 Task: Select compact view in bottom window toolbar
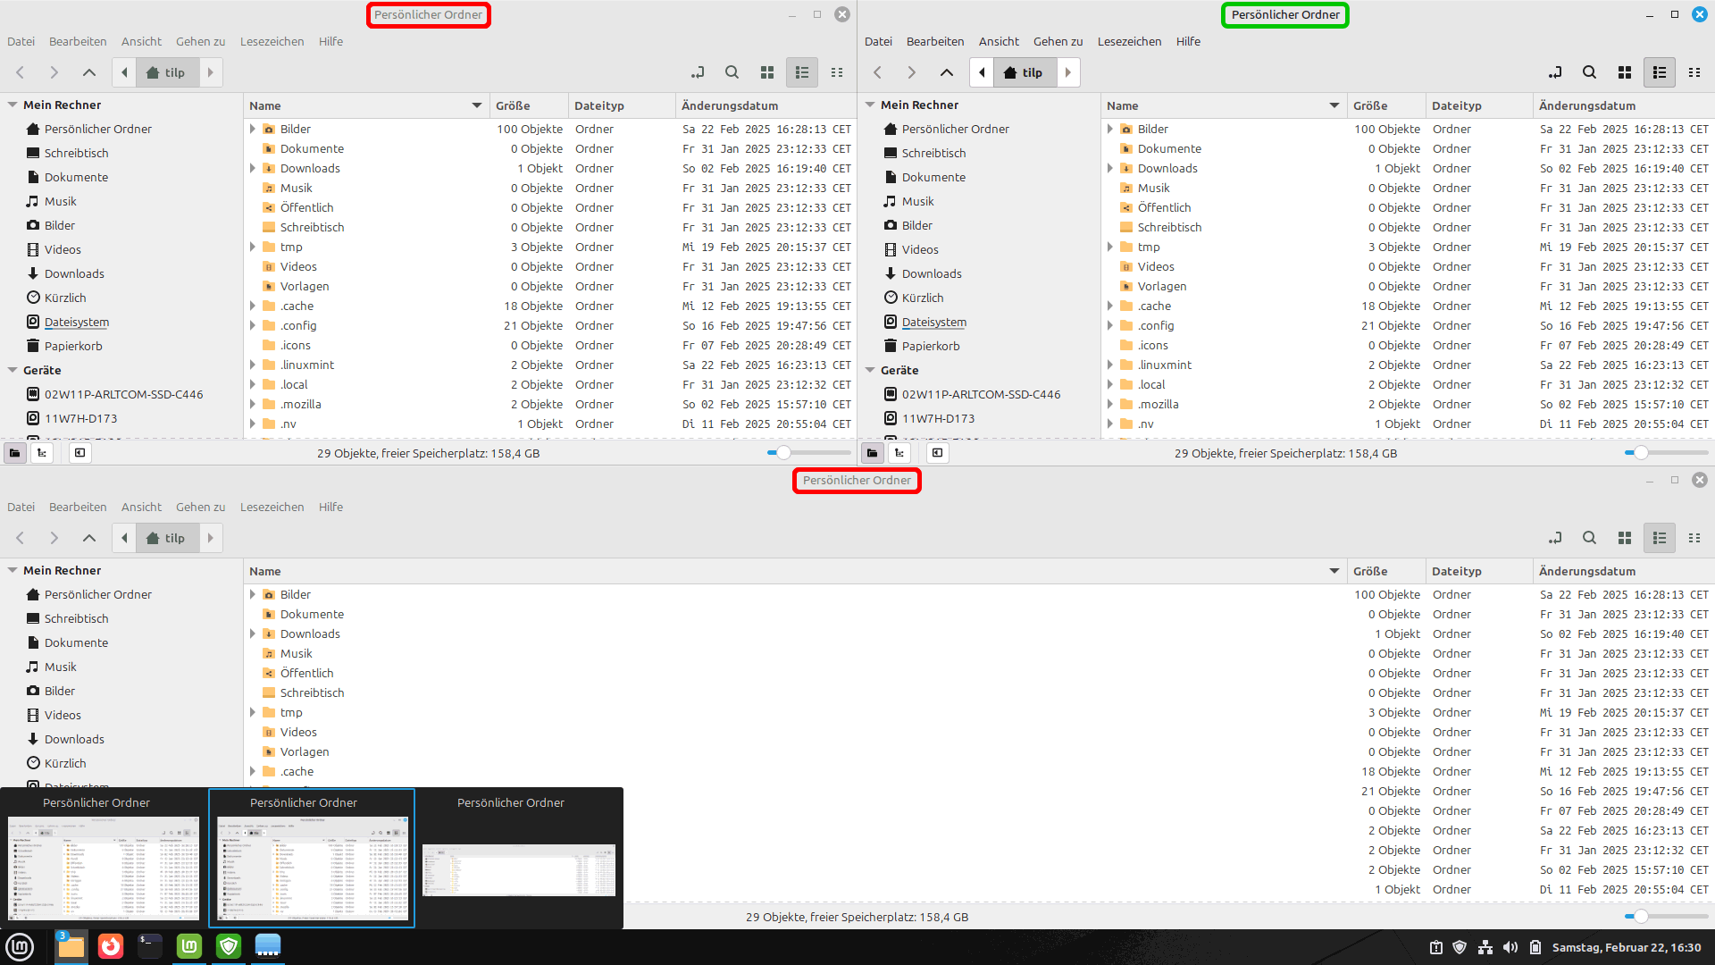pyautogui.click(x=1694, y=538)
